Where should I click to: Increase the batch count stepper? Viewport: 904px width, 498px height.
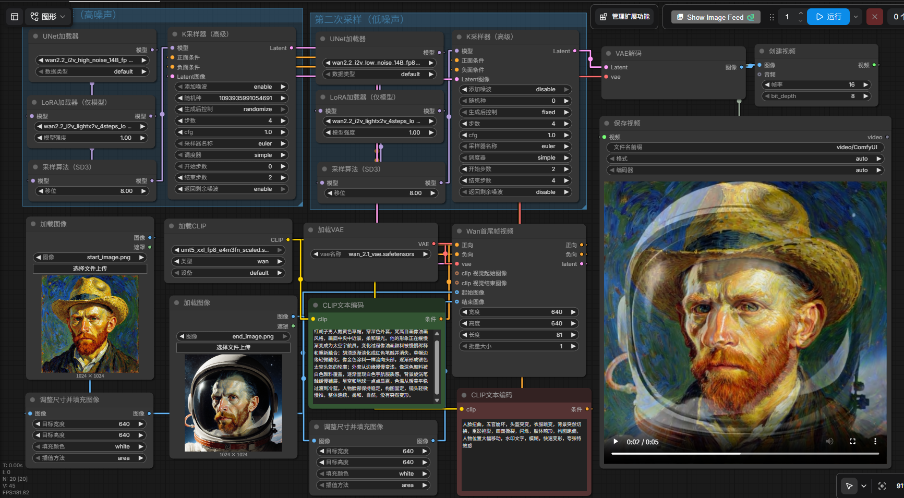[801, 14]
